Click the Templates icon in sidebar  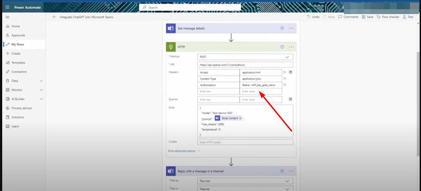pos(7,63)
